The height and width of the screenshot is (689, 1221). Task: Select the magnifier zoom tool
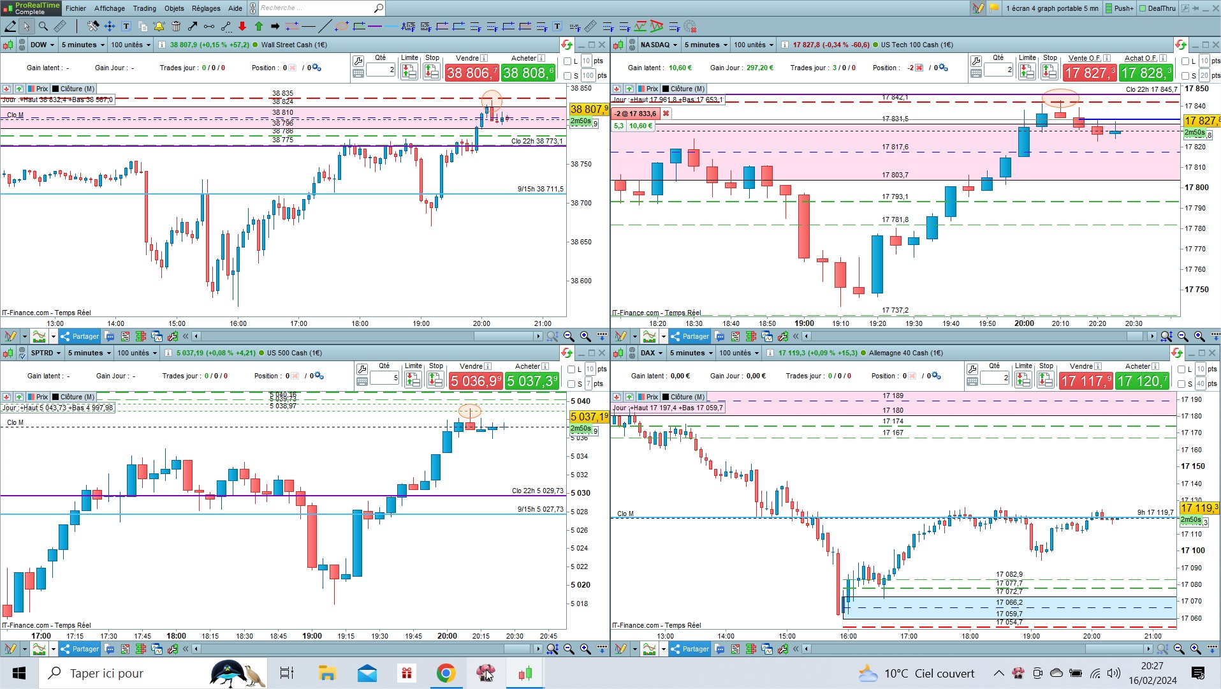pyautogui.click(x=43, y=26)
